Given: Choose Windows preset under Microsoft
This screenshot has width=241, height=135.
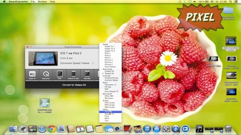Looking at the screenshot, I should (x=109, y=98).
